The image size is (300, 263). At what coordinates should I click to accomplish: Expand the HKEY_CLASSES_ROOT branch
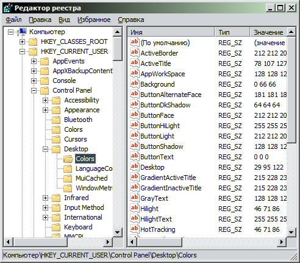22,41
